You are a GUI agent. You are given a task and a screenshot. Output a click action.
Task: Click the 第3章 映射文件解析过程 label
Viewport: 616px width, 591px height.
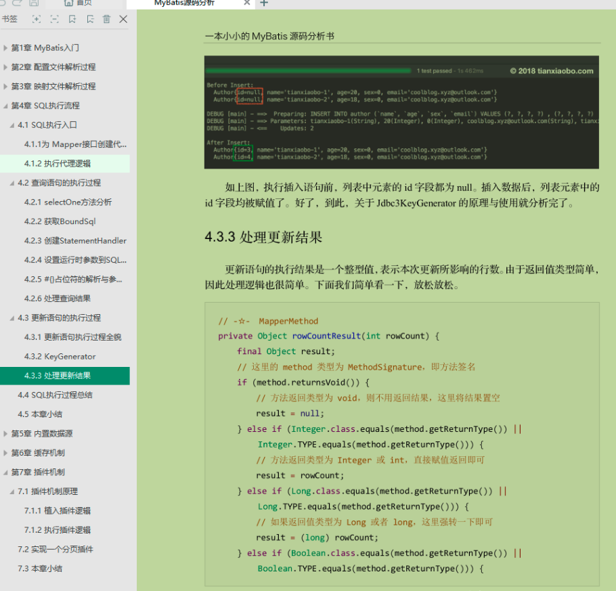(53, 87)
